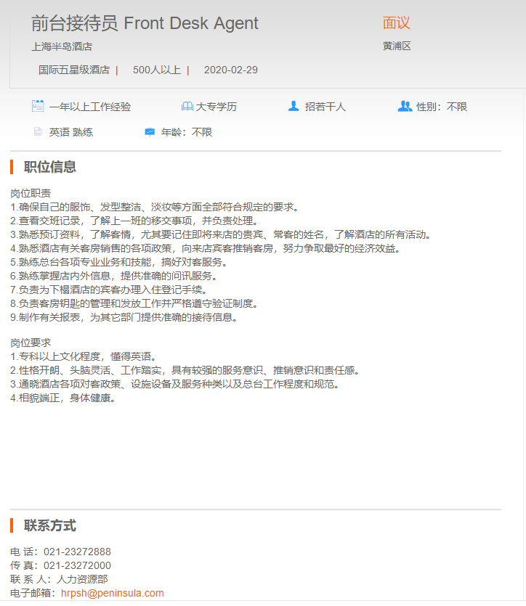Click the 职位信息 section heading
526x606 pixels.
point(49,167)
